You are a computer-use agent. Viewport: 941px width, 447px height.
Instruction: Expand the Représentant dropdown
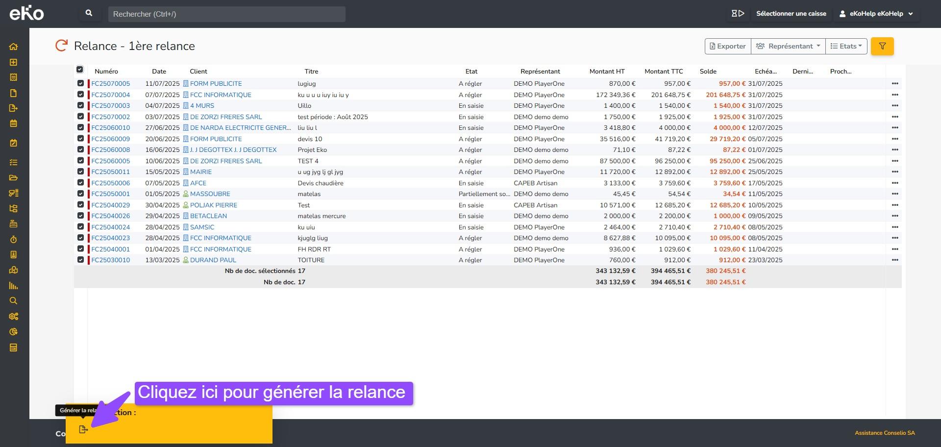pyautogui.click(x=788, y=46)
